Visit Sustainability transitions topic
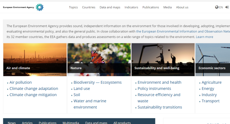This screenshot has height=124, width=230. (160, 107)
